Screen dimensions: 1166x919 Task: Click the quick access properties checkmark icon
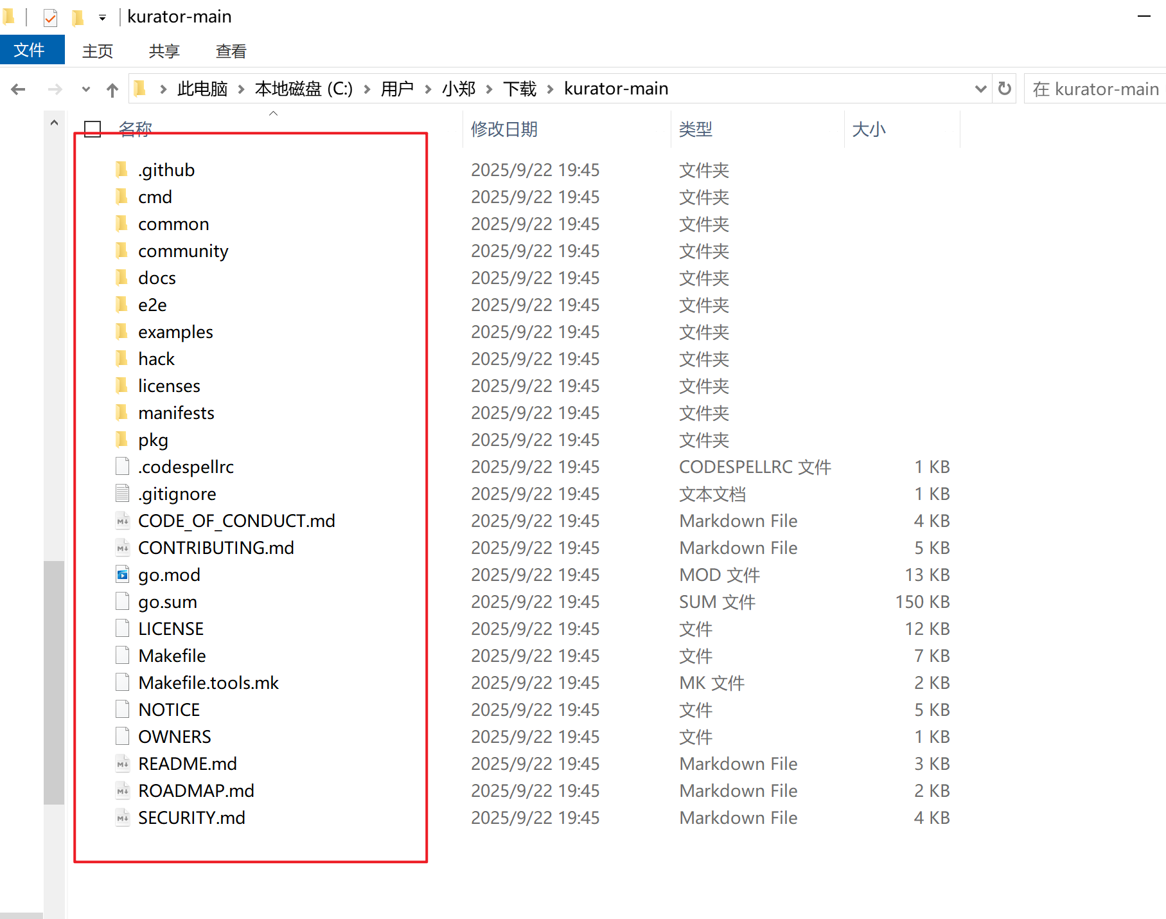pos(50,17)
